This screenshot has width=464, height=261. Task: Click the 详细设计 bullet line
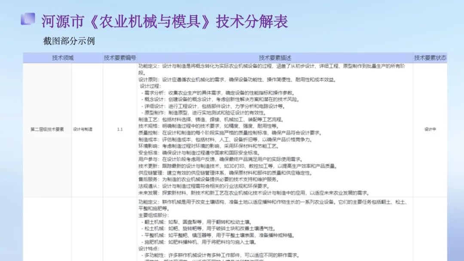click(214, 106)
